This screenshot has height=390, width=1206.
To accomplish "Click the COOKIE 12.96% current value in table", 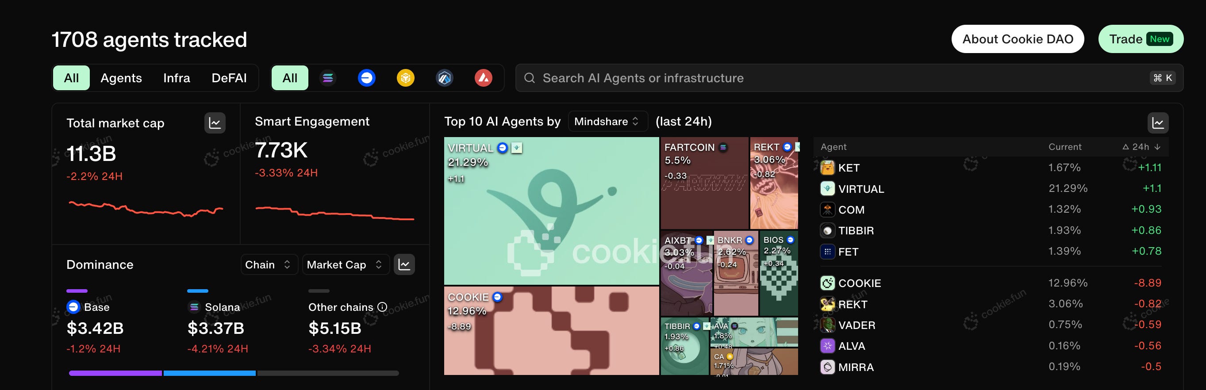I will coord(1068,283).
